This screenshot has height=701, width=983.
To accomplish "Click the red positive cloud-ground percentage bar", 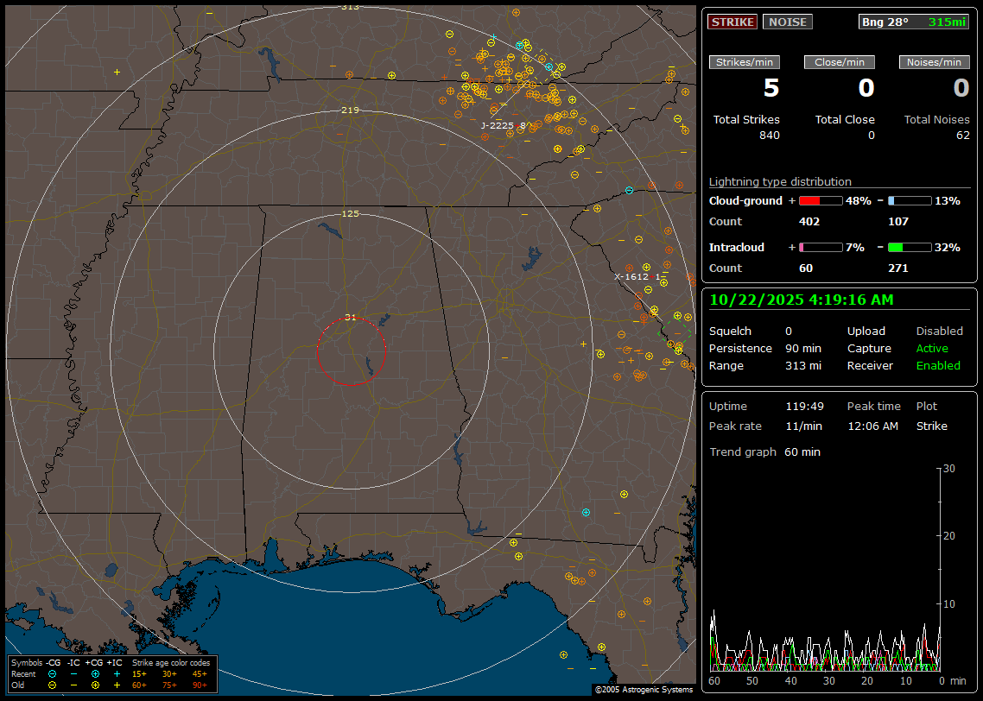I will [820, 201].
